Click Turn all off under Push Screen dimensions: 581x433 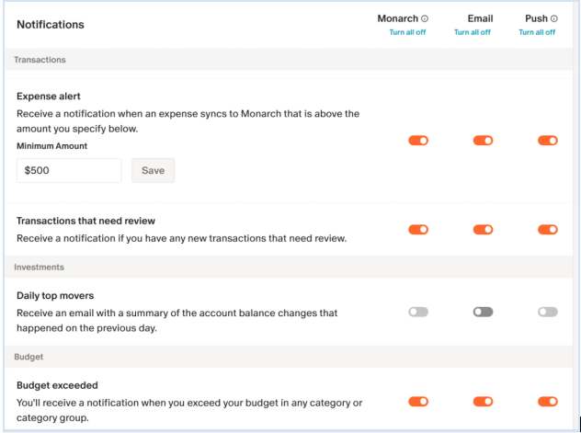(x=537, y=32)
